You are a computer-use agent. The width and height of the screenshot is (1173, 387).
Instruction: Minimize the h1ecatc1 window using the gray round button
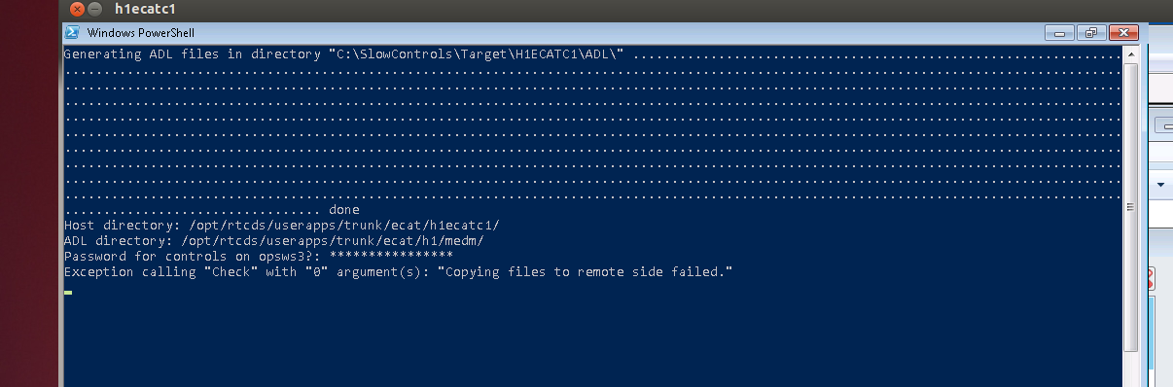point(94,9)
